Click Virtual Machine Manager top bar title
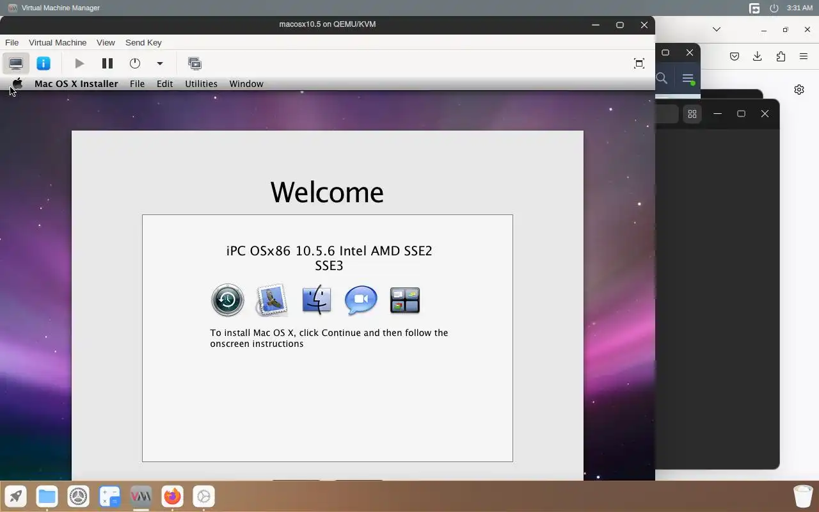This screenshot has width=819, height=512. 61,8
